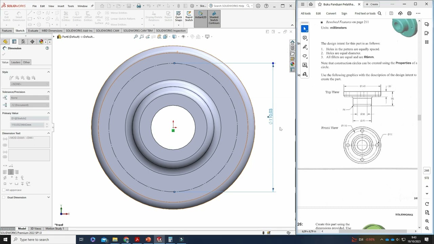The width and height of the screenshot is (434, 244).
Task: Collapse the Tolerance/Precision section
Action: (48, 92)
